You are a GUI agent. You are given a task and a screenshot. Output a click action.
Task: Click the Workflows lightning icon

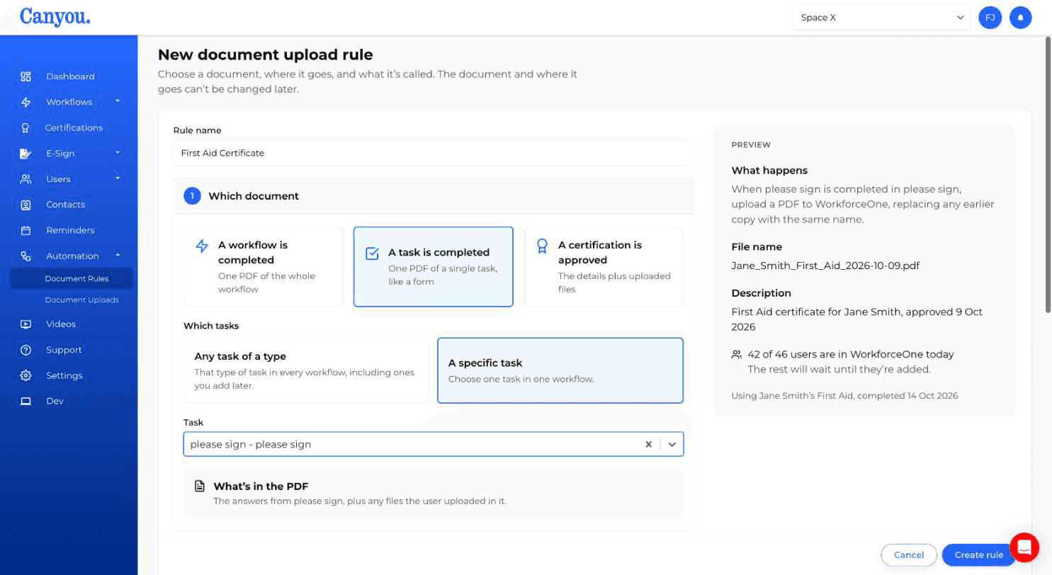(26, 102)
